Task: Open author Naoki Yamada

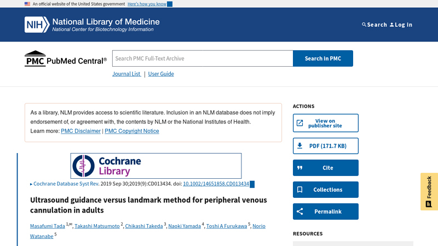Action: tap(185, 226)
